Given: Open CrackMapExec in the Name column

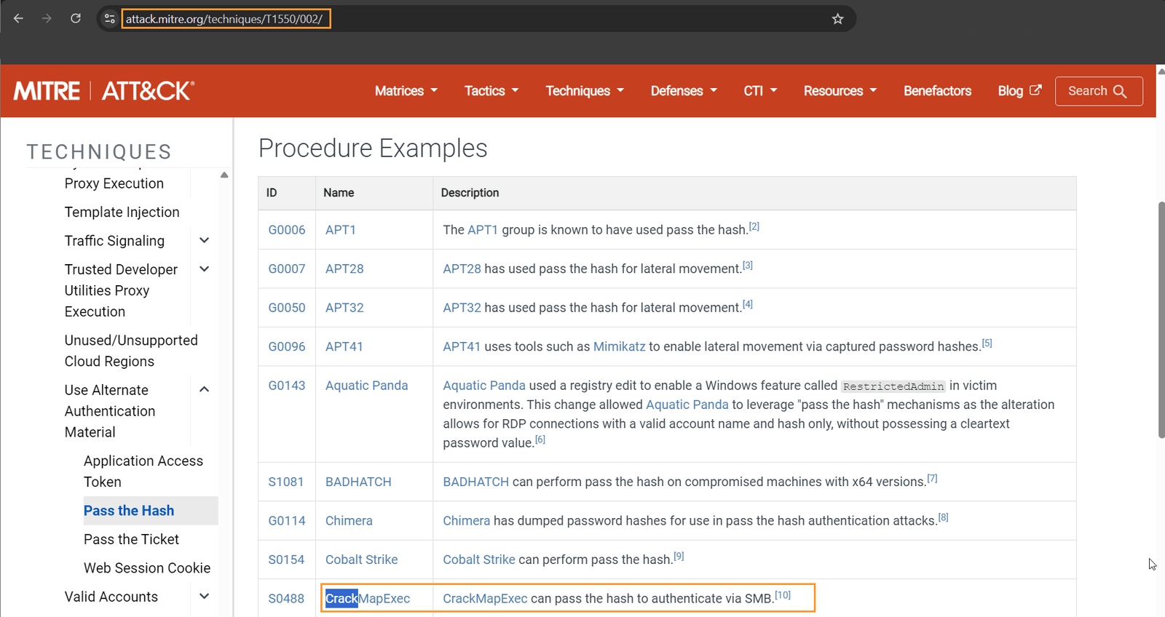Looking at the screenshot, I should click(x=368, y=599).
